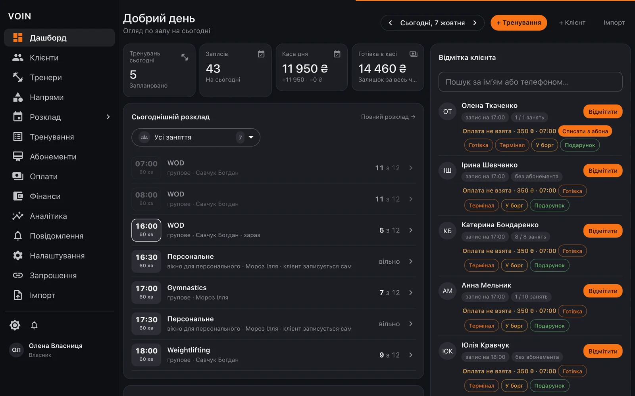Viewport: 635px width, 396px height.
Task: Open the Усі заняття filter dropdown
Action: click(196, 137)
